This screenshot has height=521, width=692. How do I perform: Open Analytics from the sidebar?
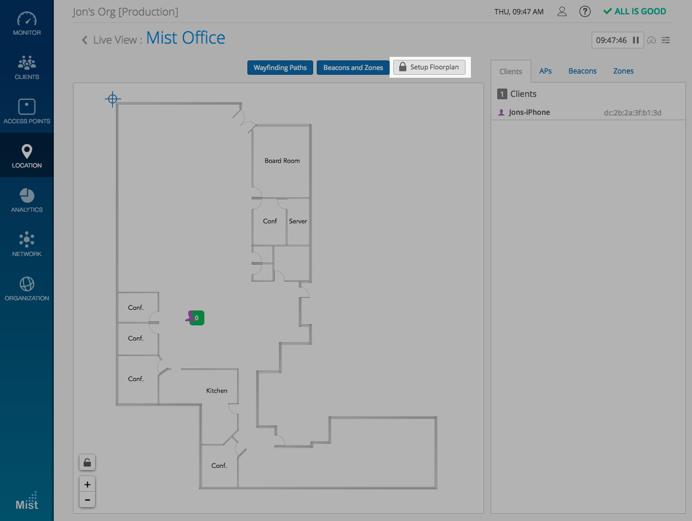26,200
